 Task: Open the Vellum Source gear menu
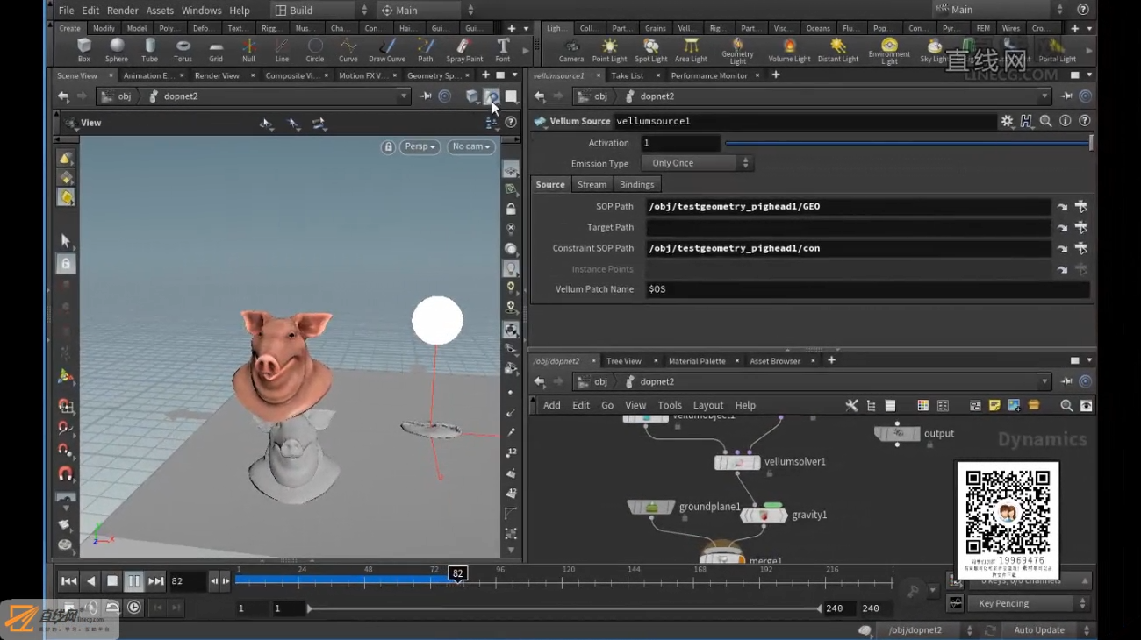click(1007, 121)
